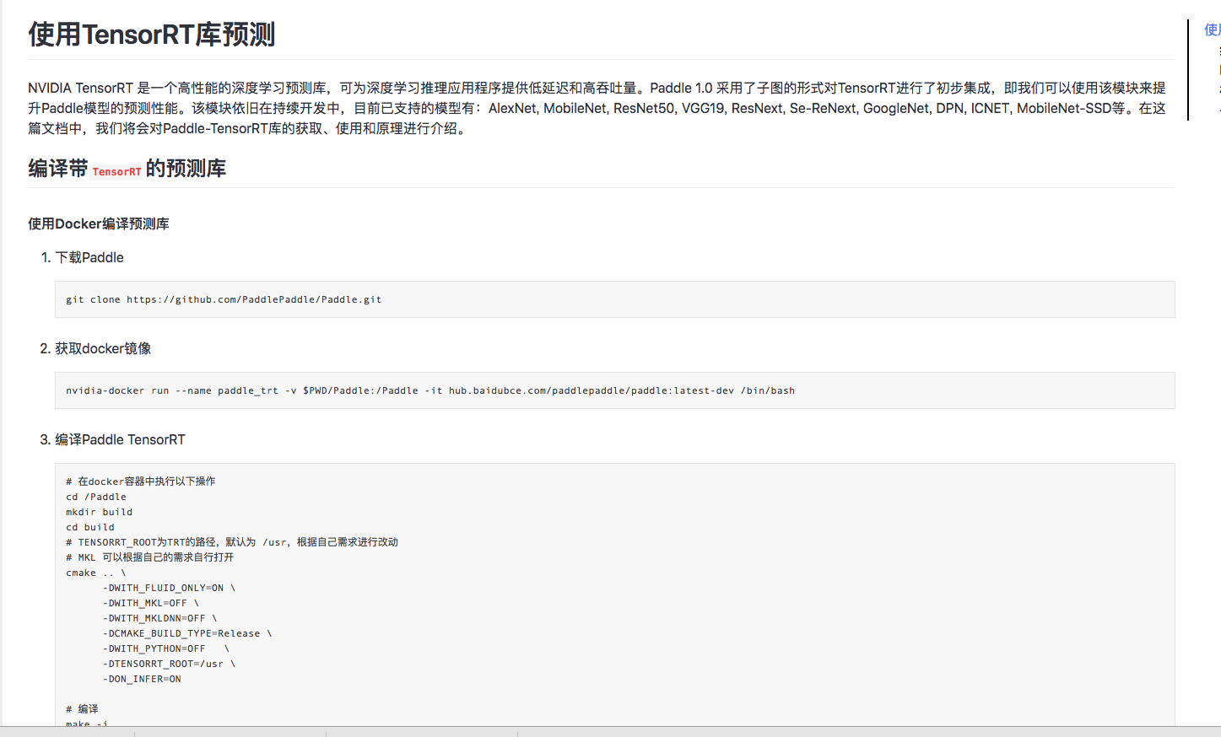Click the page title 使用TensorRT库预测
The height and width of the screenshot is (737, 1221).
[x=152, y=35]
